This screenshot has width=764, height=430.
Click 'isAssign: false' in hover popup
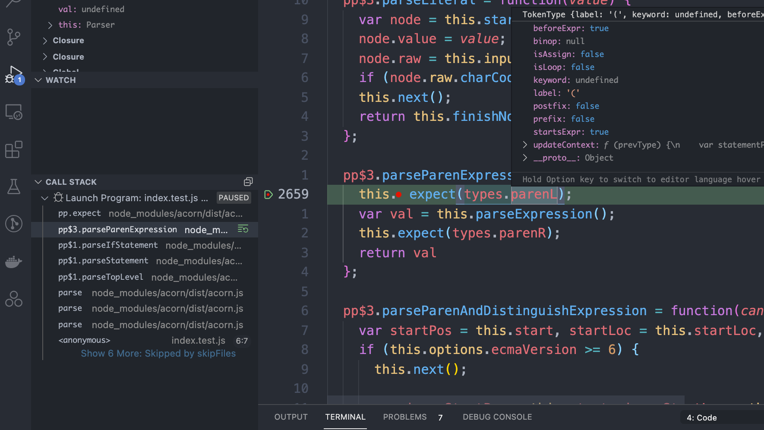pyautogui.click(x=568, y=54)
